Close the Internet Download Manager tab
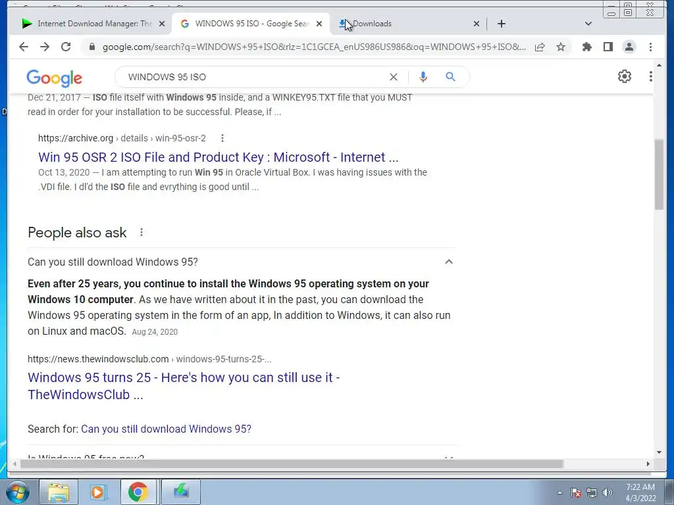The width and height of the screenshot is (674, 505). tap(162, 24)
